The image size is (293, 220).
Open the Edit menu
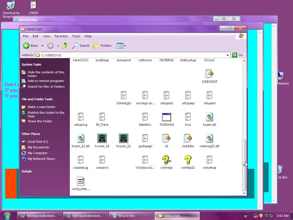[x=35, y=36]
